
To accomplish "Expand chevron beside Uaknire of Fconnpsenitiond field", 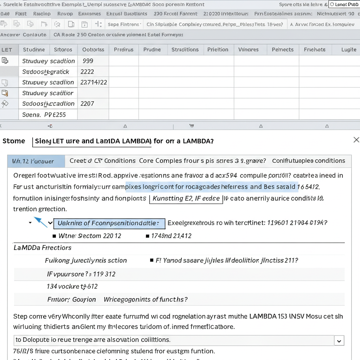I will 50,223.
